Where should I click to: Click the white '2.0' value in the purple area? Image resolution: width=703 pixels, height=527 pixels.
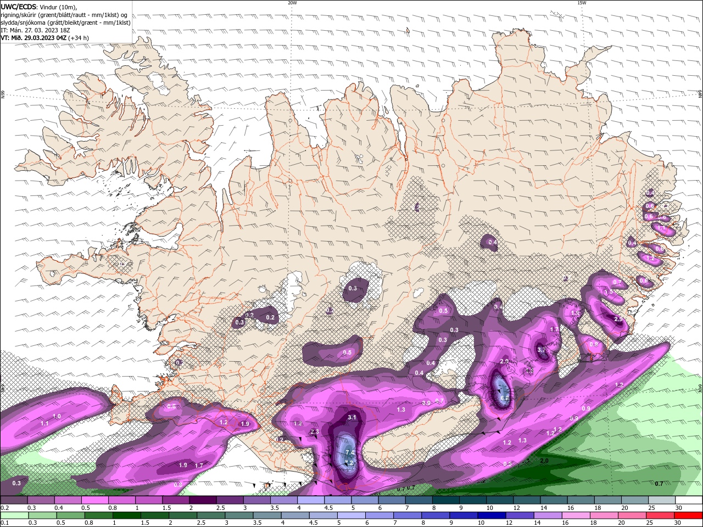coord(504,361)
